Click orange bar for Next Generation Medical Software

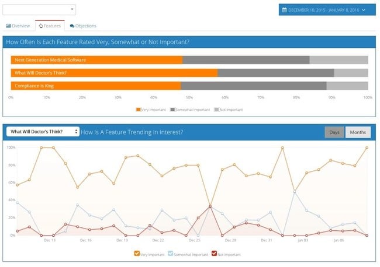click(x=96, y=60)
